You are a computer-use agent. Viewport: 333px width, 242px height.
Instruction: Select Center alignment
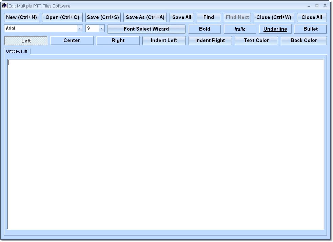pos(72,41)
